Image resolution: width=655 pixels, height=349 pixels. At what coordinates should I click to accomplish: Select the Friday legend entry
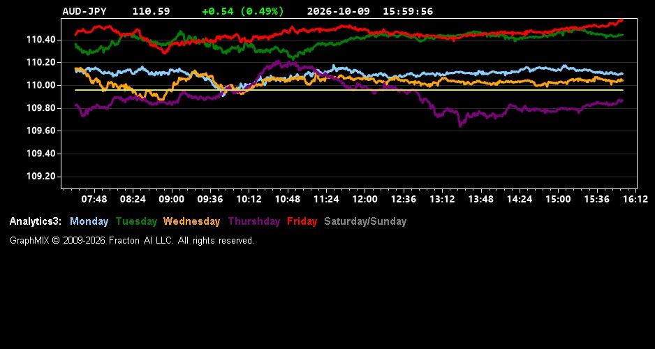tap(302, 222)
